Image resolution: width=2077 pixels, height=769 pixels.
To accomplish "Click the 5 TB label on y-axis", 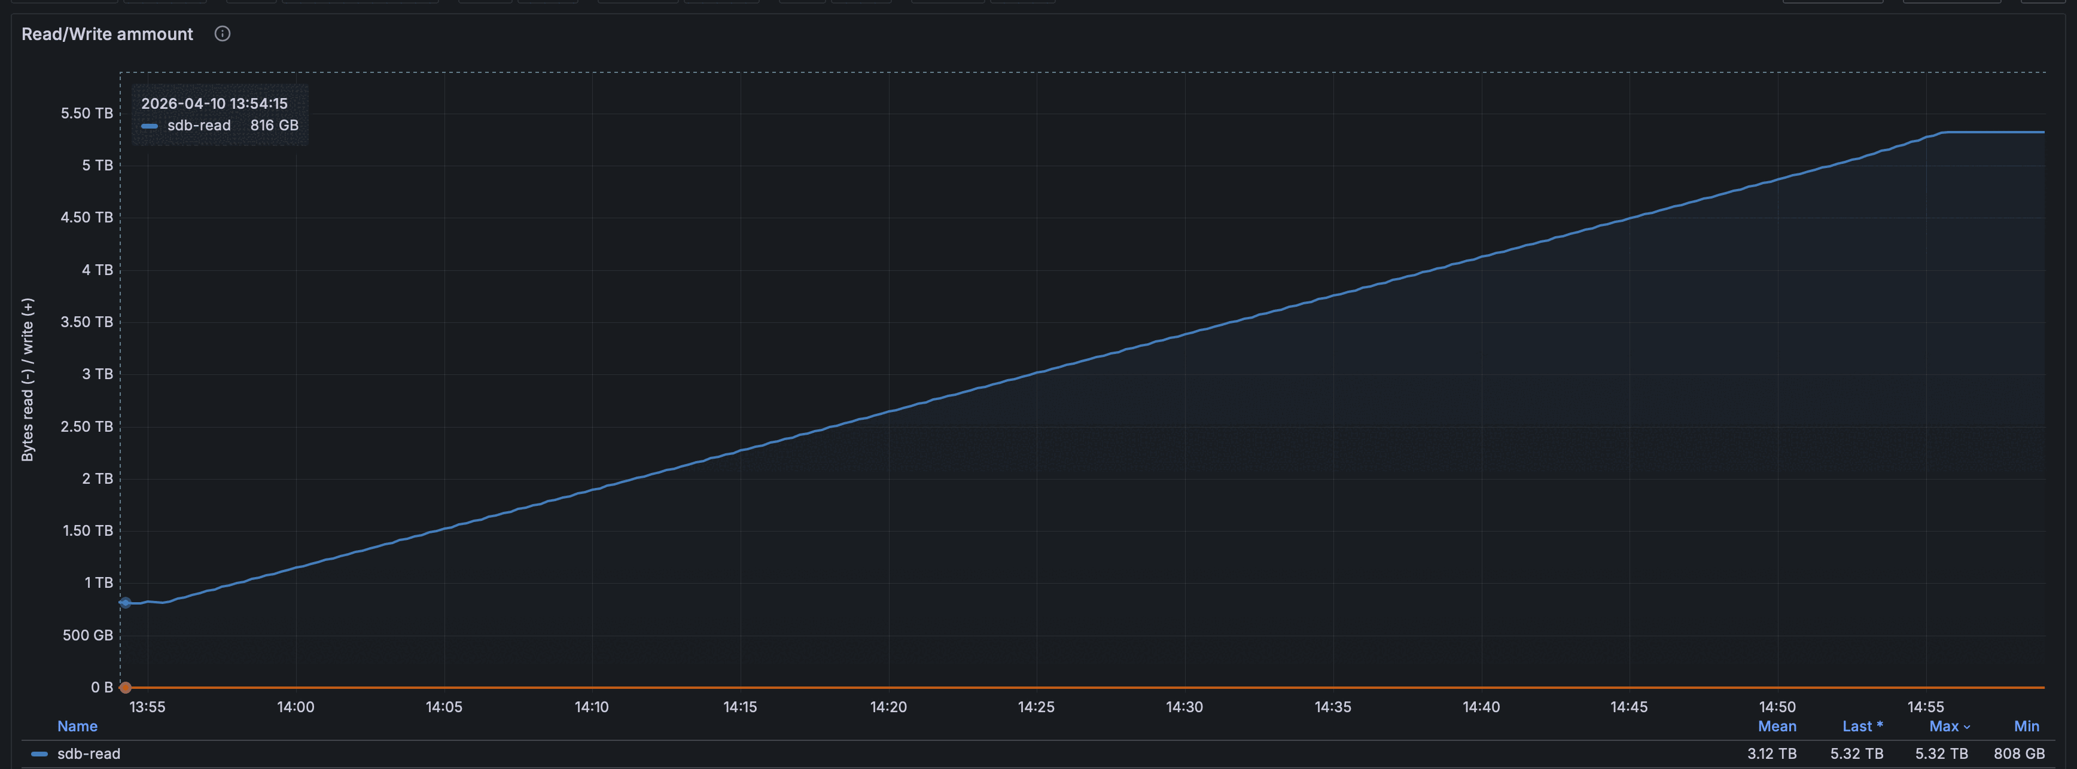I will click(97, 165).
